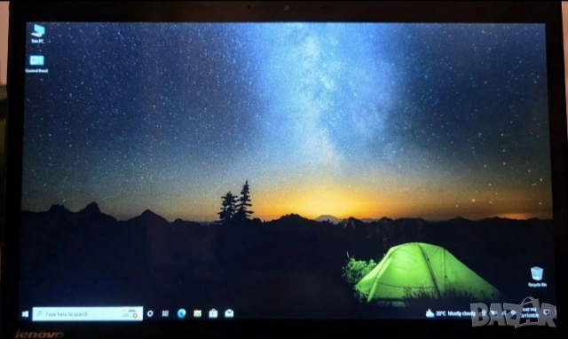568x339 pixels.
Task: Click the 'Type here to search' box
Action: tap(88, 313)
